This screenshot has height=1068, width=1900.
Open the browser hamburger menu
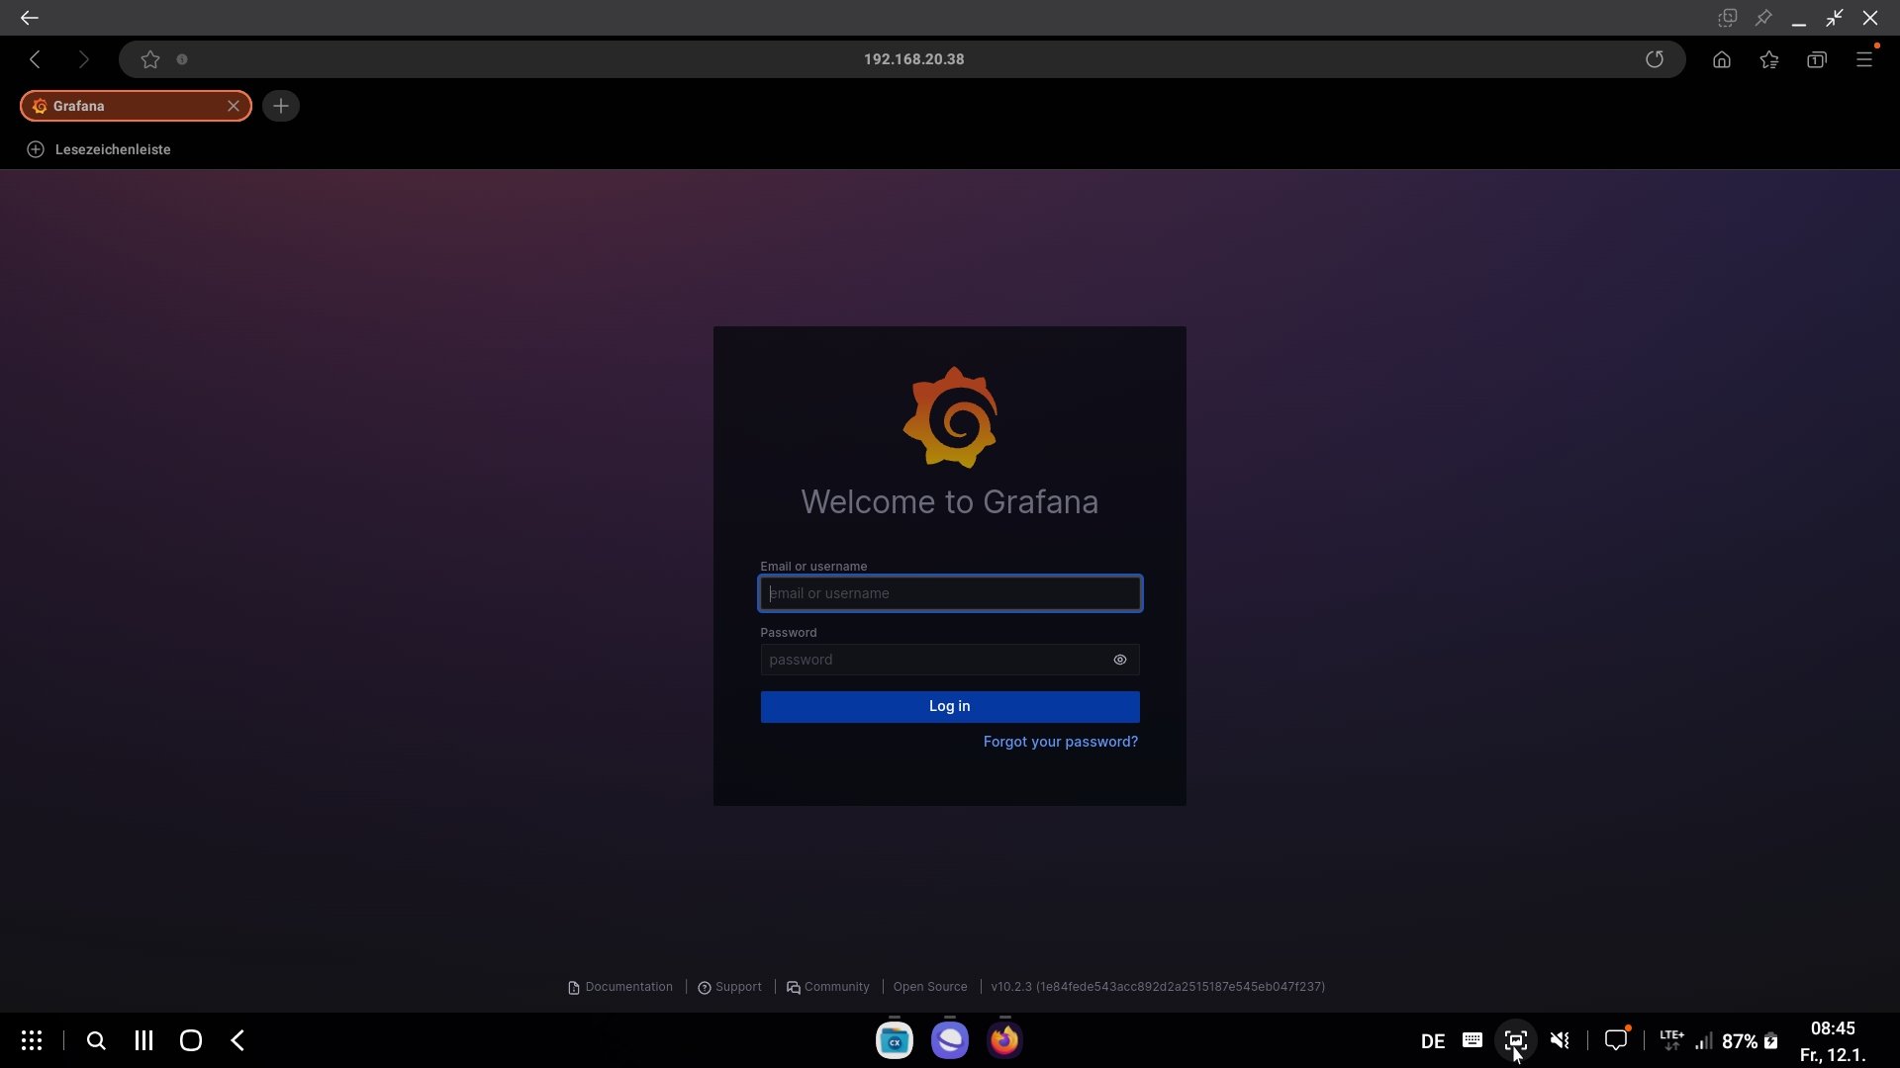coord(1863,59)
